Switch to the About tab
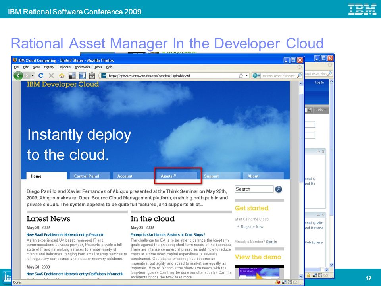This screenshot has width=381, height=286. click(x=263, y=176)
